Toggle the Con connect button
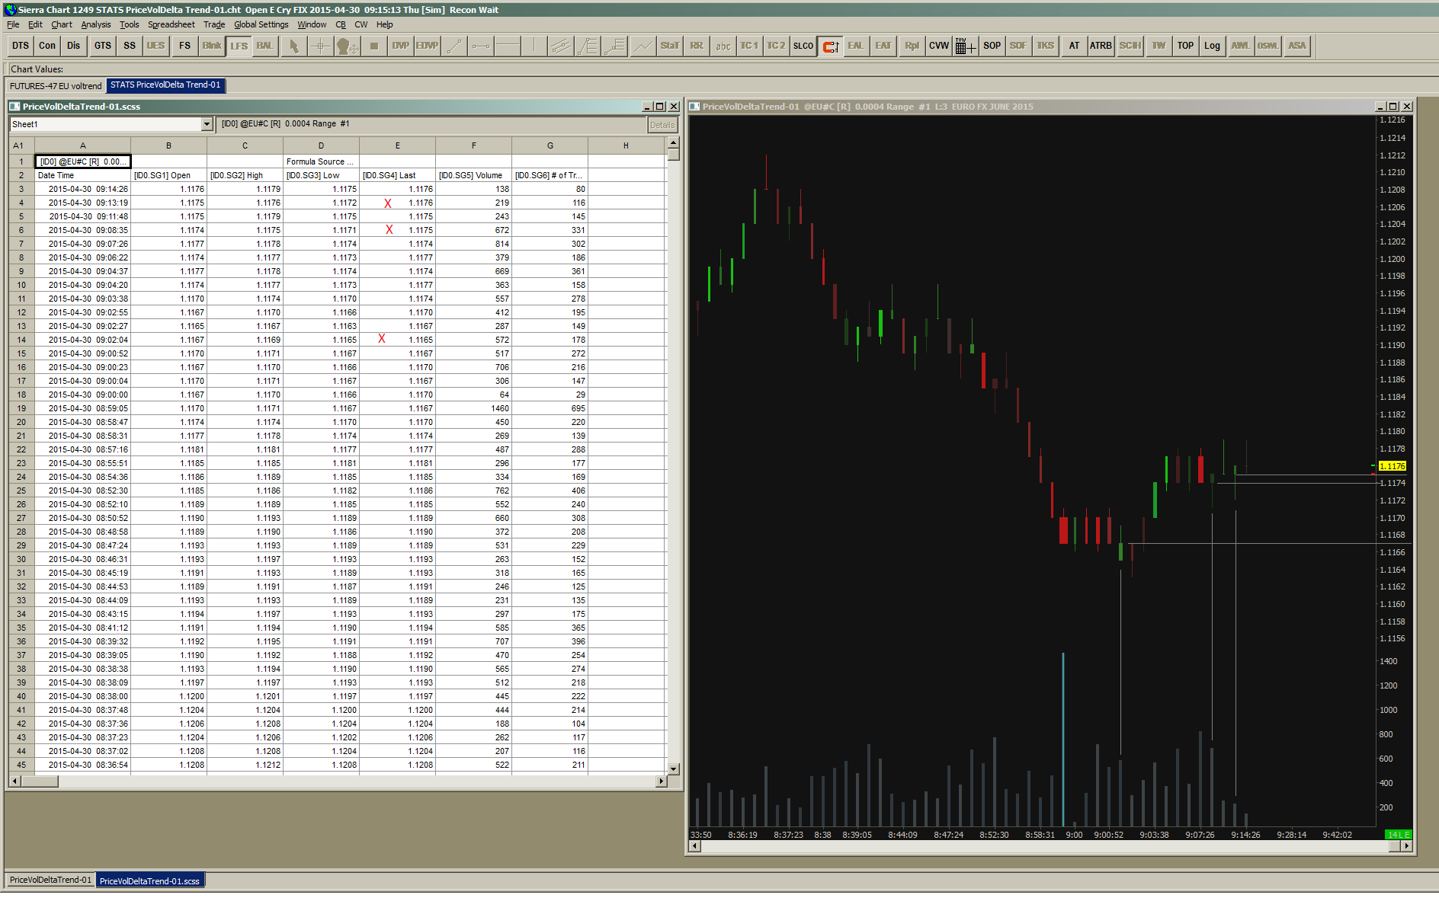Viewport: 1439px width, 914px height. coord(47,46)
